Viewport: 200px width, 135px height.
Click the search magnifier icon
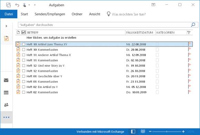click(x=193, y=25)
